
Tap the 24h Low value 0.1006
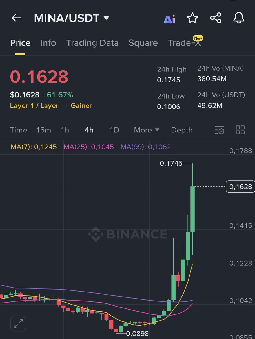[x=168, y=107]
